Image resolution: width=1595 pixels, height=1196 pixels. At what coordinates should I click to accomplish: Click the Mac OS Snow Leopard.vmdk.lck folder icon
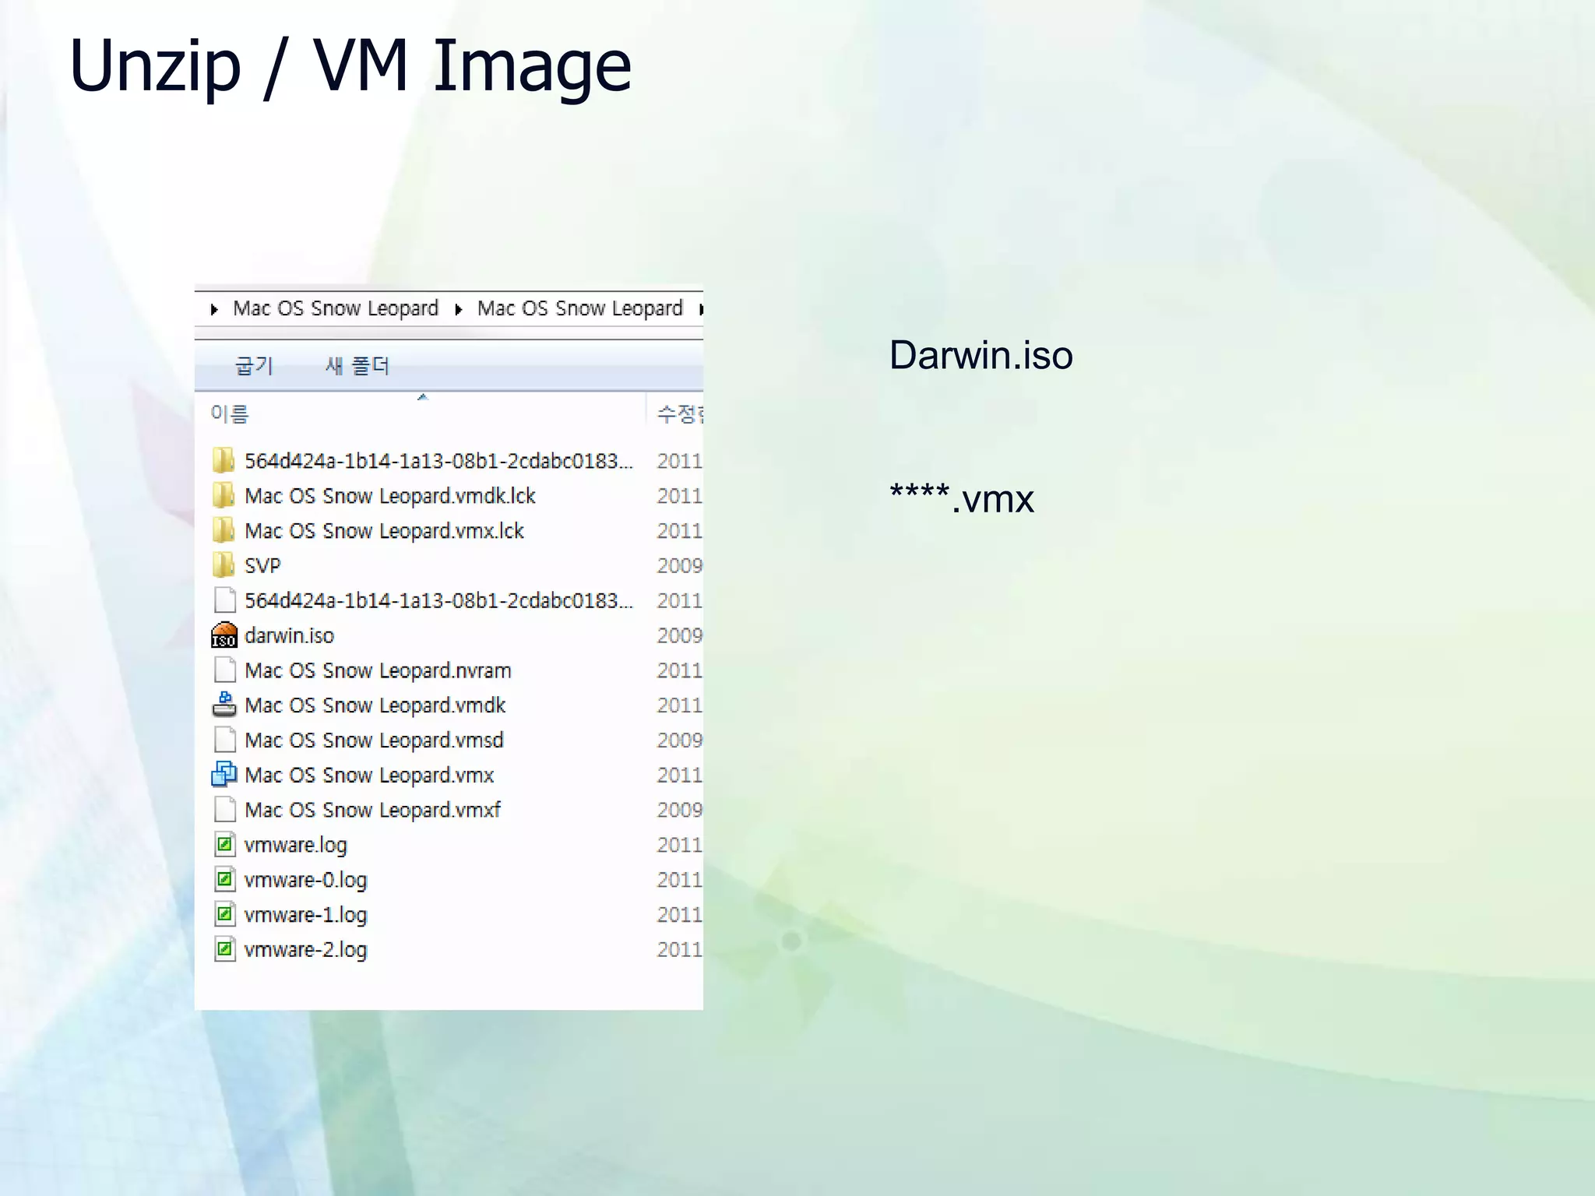pos(224,495)
